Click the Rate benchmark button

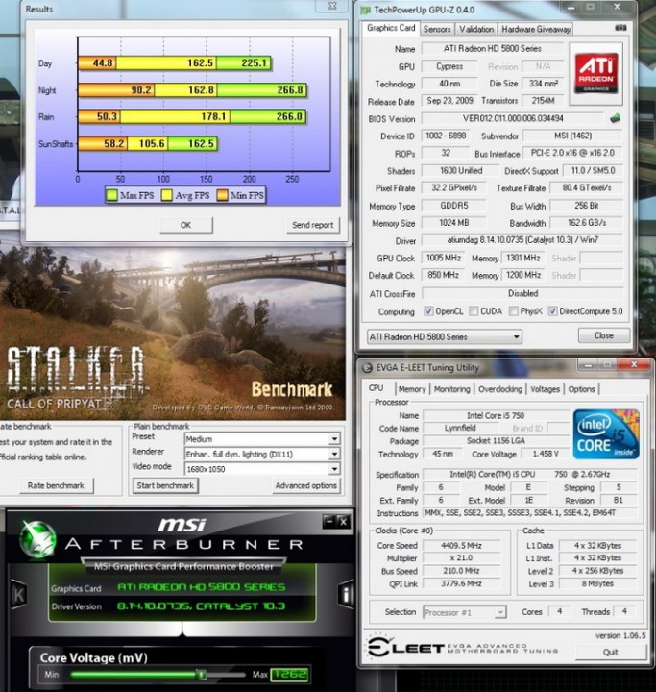(56, 485)
